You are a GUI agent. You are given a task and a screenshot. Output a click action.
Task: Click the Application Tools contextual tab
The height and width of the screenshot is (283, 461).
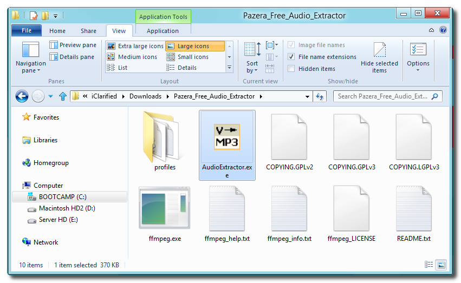[x=163, y=17]
